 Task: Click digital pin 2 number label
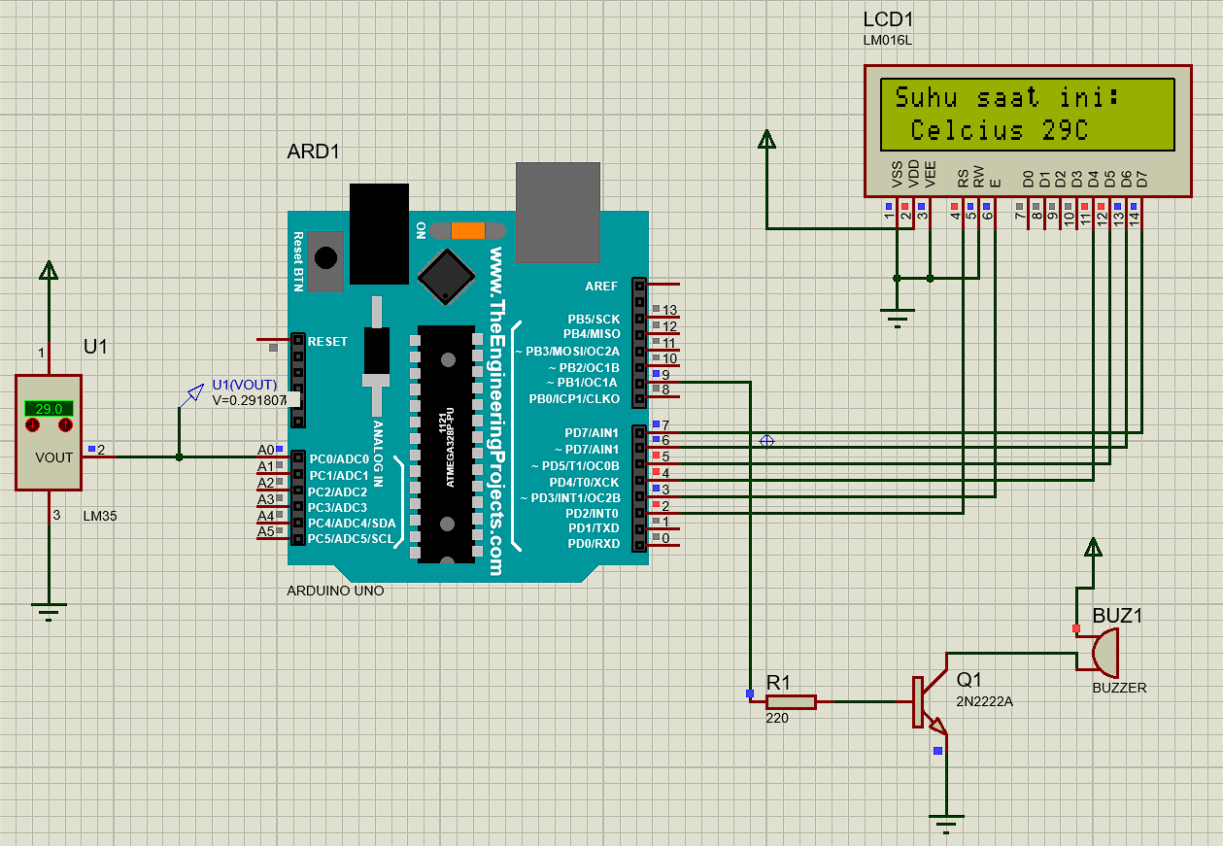pyautogui.click(x=665, y=507)
